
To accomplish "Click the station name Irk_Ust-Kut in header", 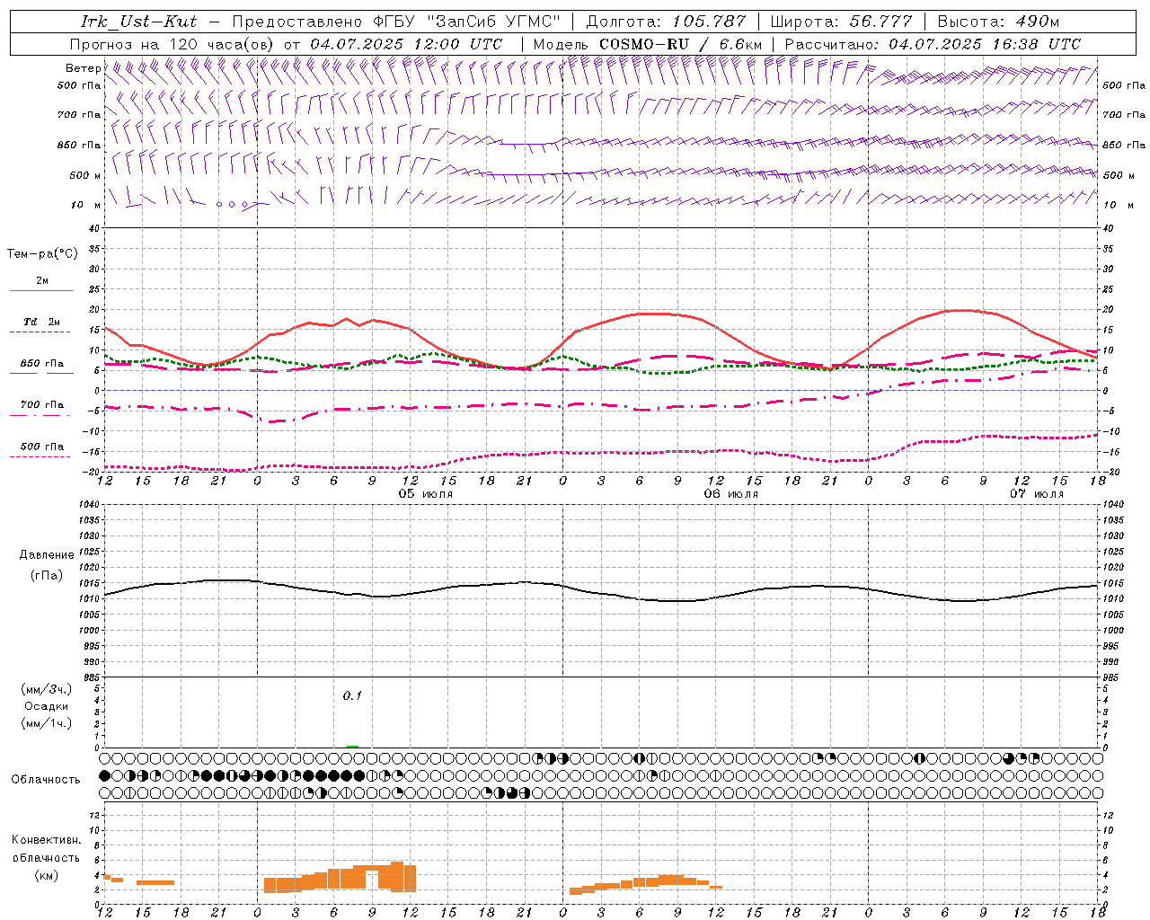I will click(x=139, y=22).
